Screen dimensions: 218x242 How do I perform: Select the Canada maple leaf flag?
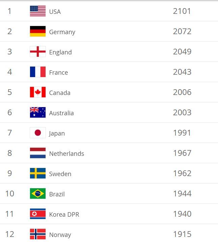(38, 92)
